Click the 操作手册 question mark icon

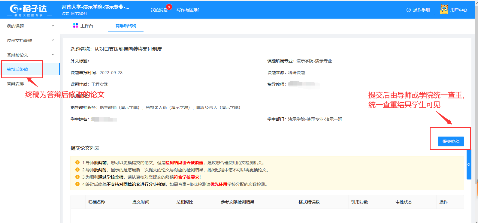pyautogui.click(x=408, y=10)
